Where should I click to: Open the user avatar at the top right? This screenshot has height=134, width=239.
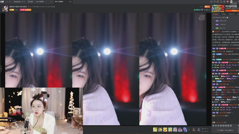pos(231,2)
